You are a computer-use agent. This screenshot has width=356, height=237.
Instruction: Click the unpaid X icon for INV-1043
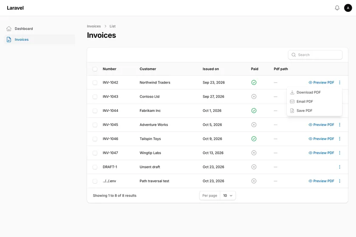[254, 97]
